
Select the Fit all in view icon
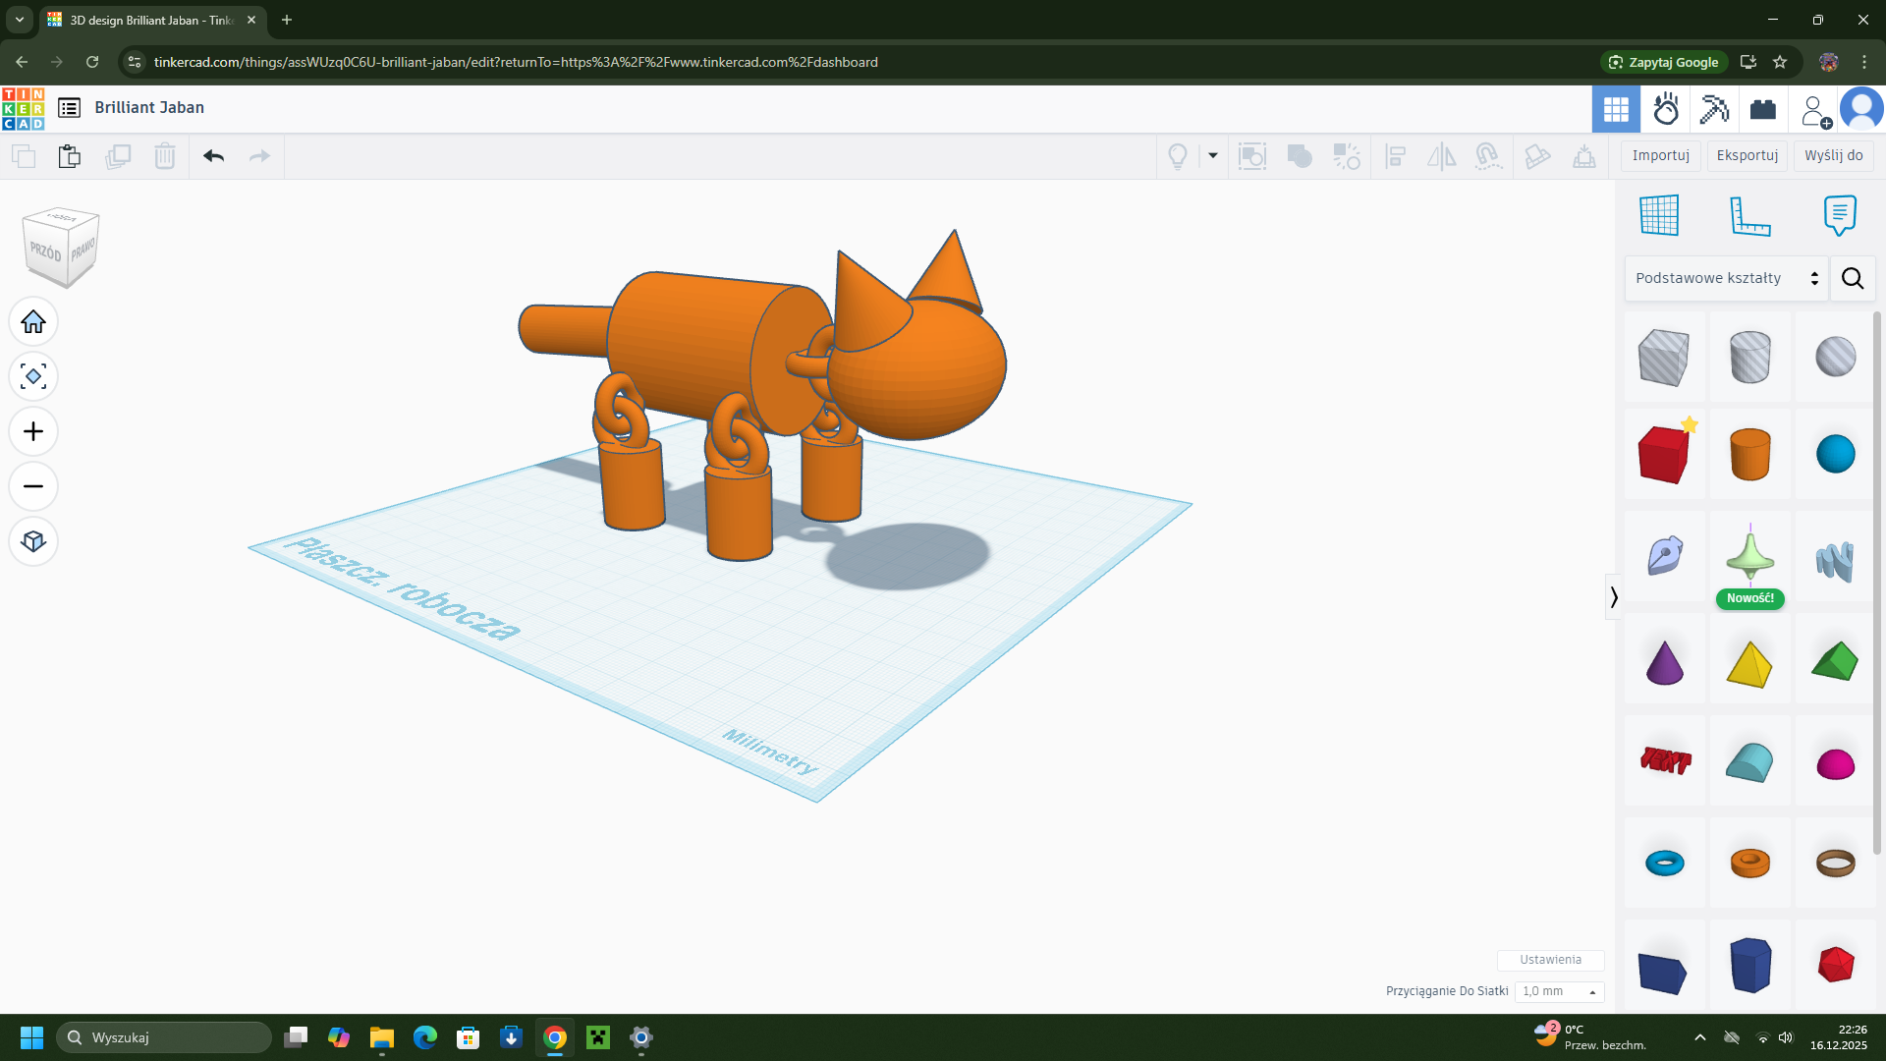[x=33, y=377]
